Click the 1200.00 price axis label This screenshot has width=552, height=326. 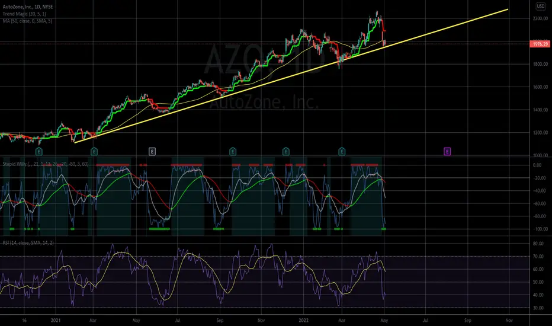click(540, 133)
